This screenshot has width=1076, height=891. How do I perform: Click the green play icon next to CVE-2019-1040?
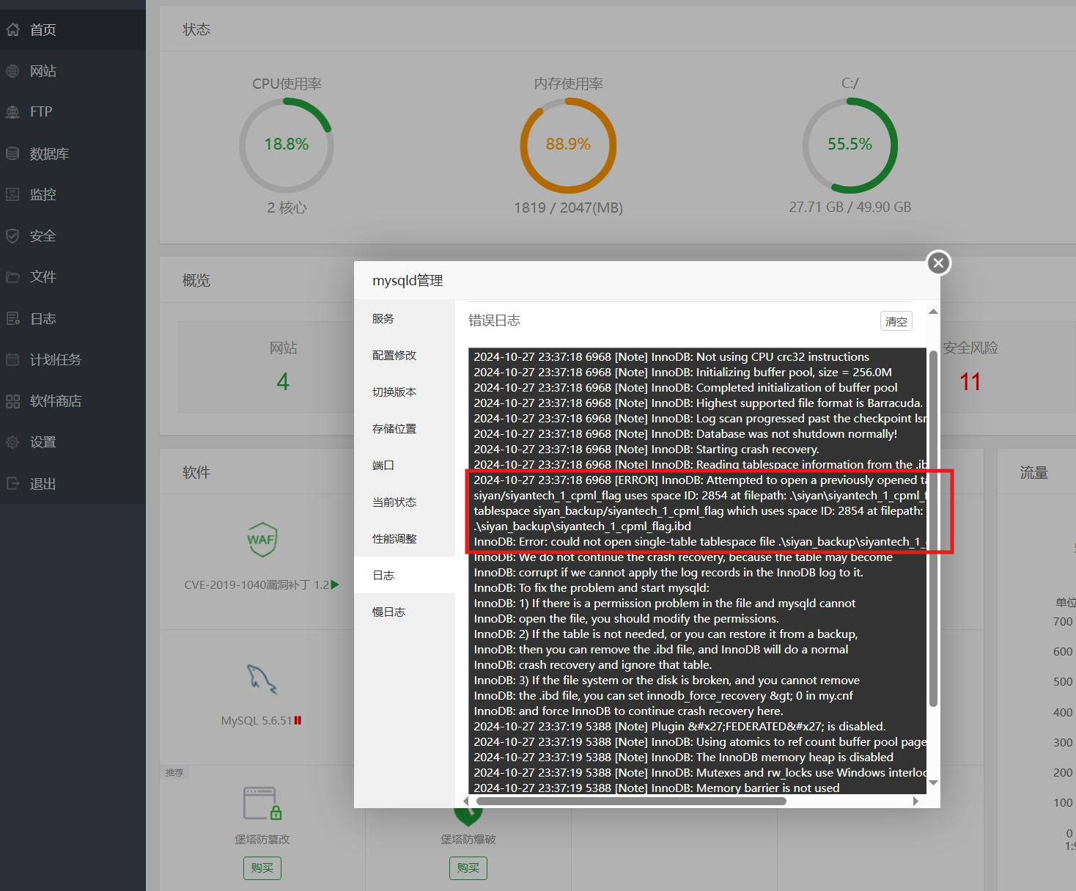335,584
